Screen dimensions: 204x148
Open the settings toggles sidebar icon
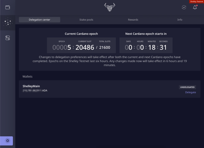point(7,38)
